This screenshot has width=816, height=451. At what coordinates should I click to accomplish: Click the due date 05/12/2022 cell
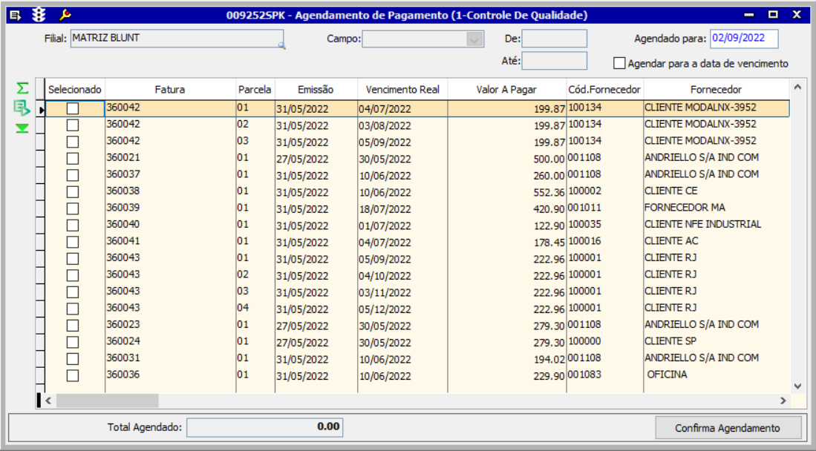click(402, 309)
